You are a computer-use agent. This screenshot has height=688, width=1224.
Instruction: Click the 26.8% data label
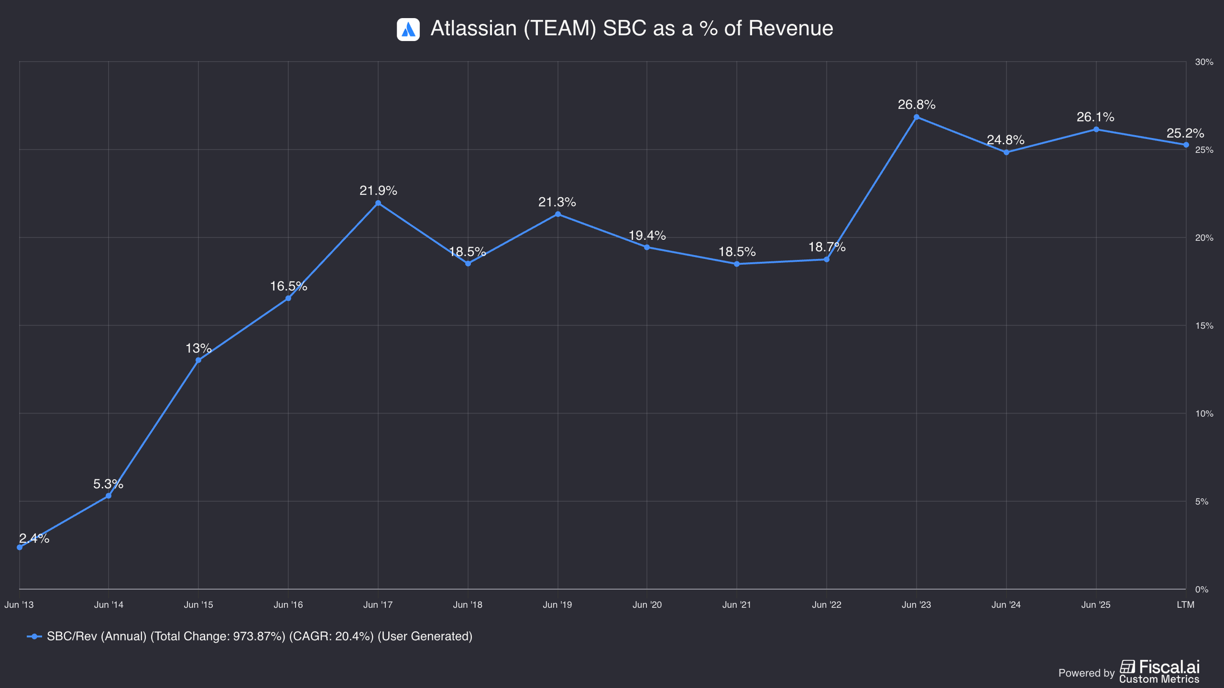click(917, 104)
